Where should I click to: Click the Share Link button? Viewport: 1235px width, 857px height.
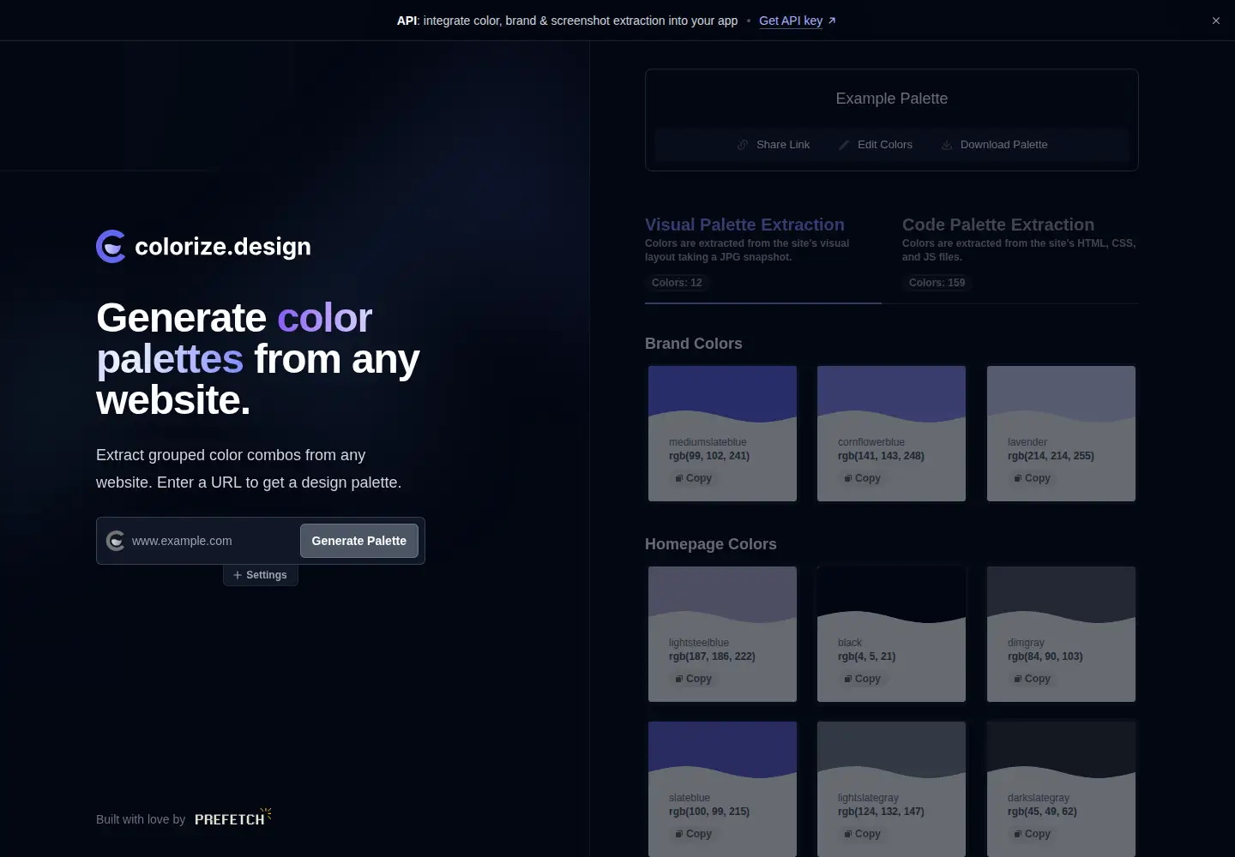tap(774, 145)
